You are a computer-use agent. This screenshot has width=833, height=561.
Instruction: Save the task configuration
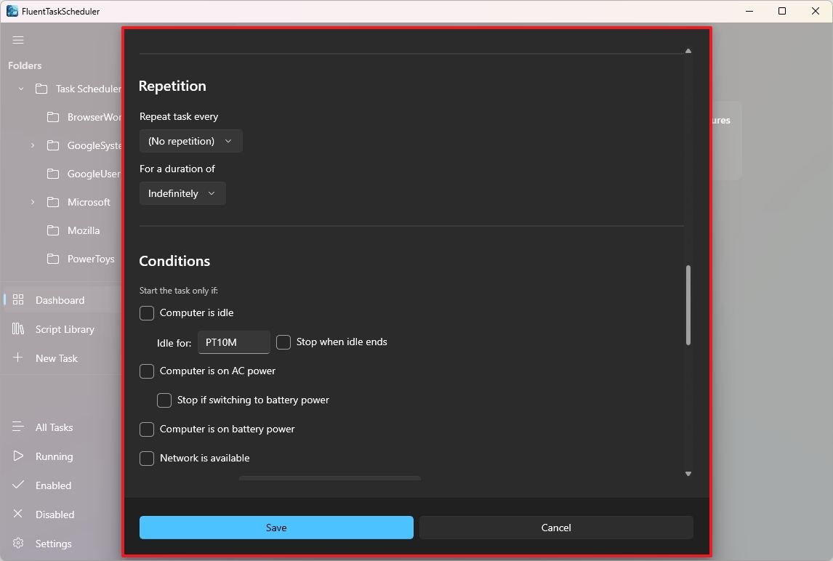point(276,528)
